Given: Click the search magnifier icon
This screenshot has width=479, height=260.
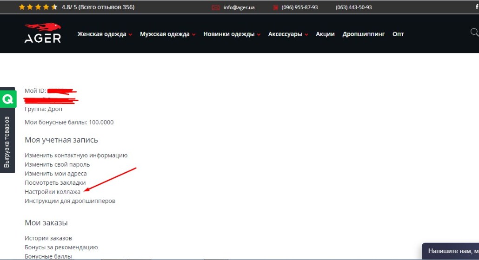Looking at the screenshot, I should (x=474, y=32).
